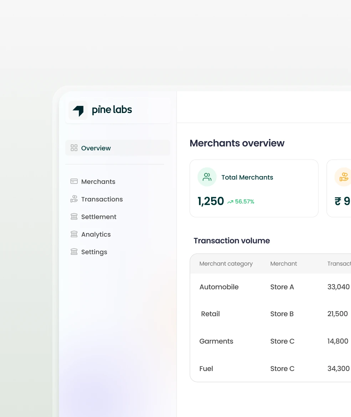
Task: Click the 56.57% growth value
Action: [245, 202]
